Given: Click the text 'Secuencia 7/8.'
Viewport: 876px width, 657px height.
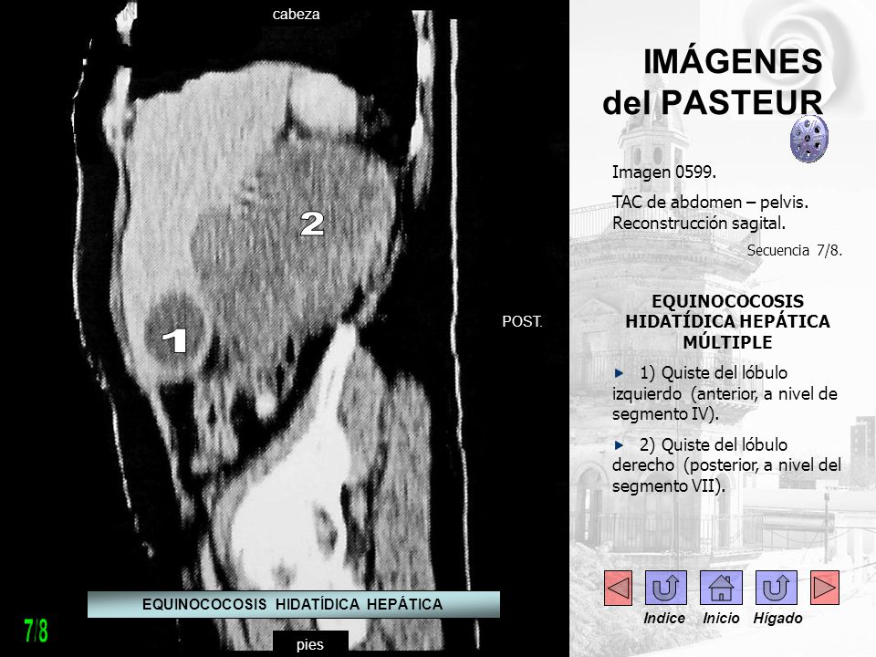Looking at the screenshot, I should point(795,250).
